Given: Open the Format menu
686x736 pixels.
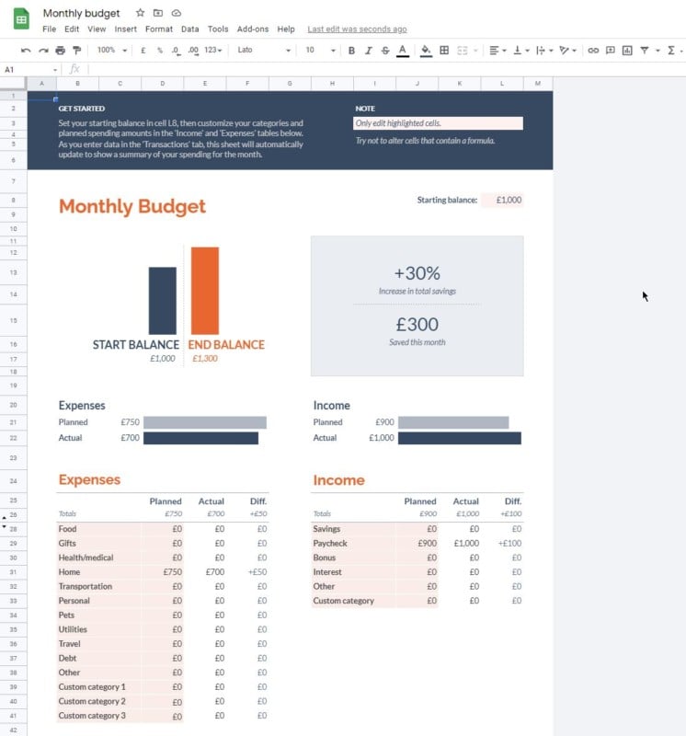Looking at the screenshot, I should [x=158, y=29].
